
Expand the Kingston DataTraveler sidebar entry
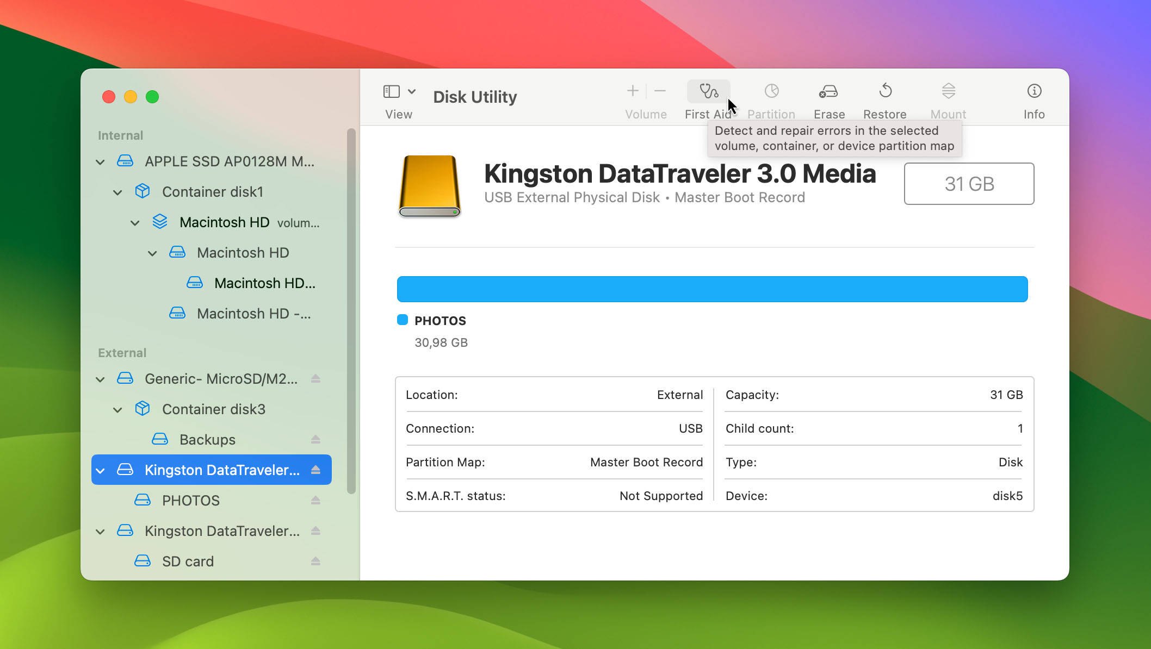(101, 470)
